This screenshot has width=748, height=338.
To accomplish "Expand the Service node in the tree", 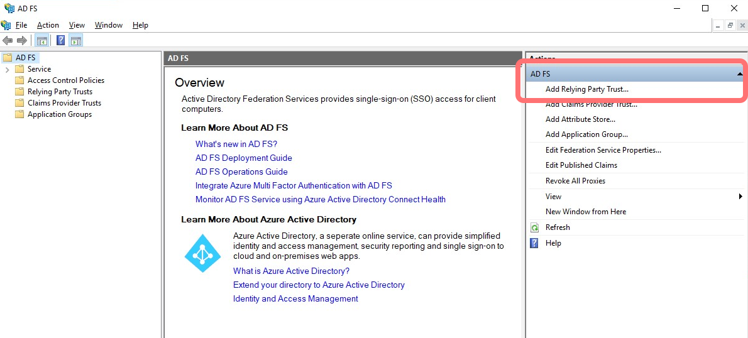I will (8, 69).
